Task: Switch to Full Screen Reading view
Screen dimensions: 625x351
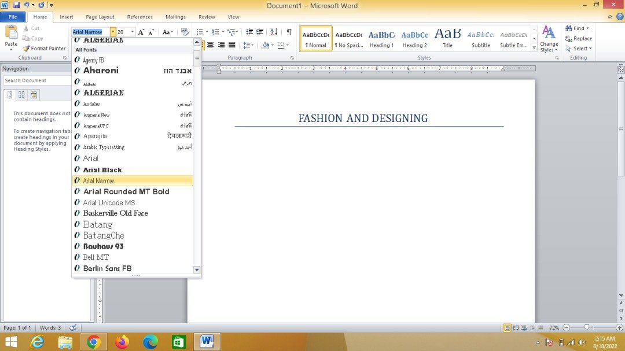Action: (516, 328)
